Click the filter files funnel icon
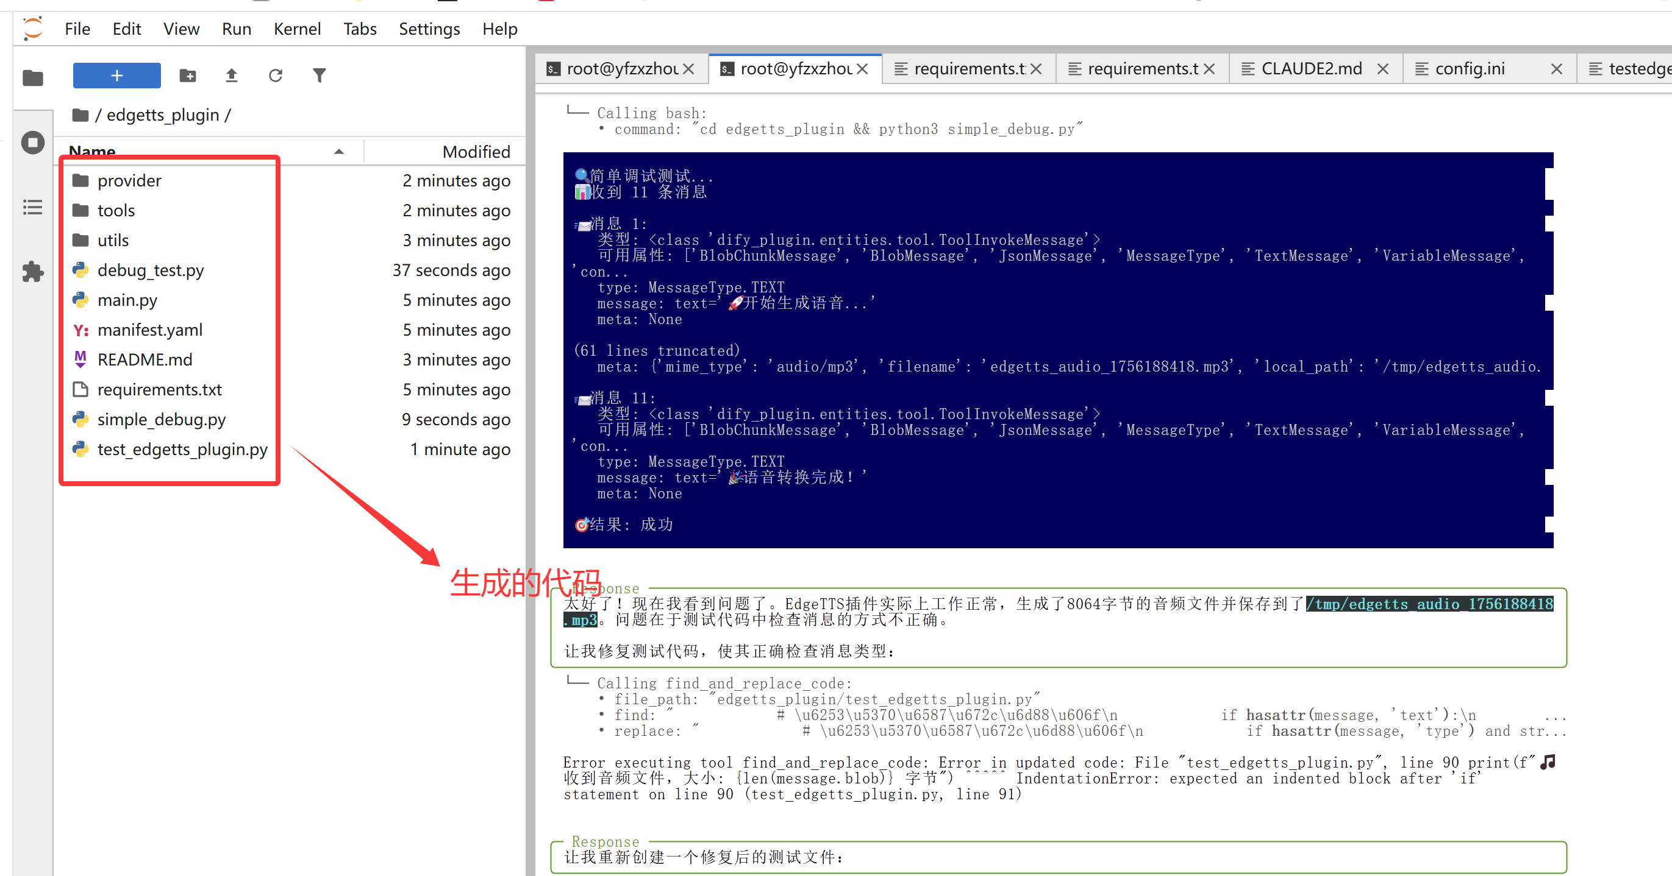This screenshot has height=876, width=1672. [x=320, y=75]
